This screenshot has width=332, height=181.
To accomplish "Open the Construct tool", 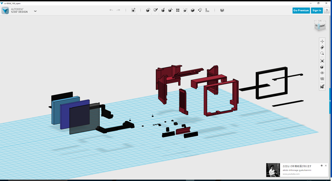I will 163,10.
